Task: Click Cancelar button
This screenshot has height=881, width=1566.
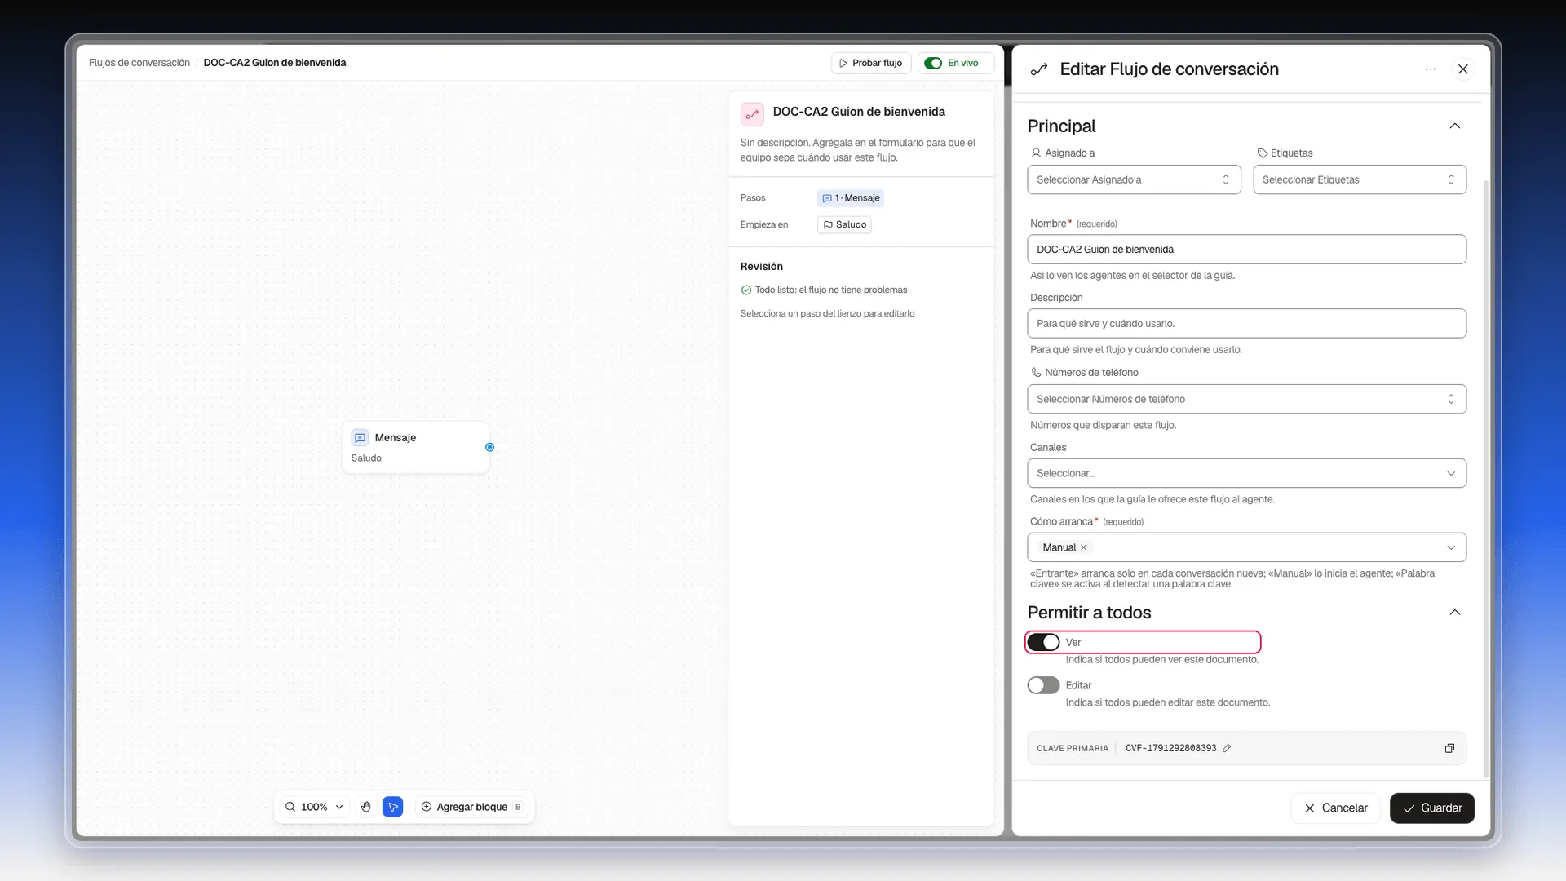Action: click(x=1335, y=808)
